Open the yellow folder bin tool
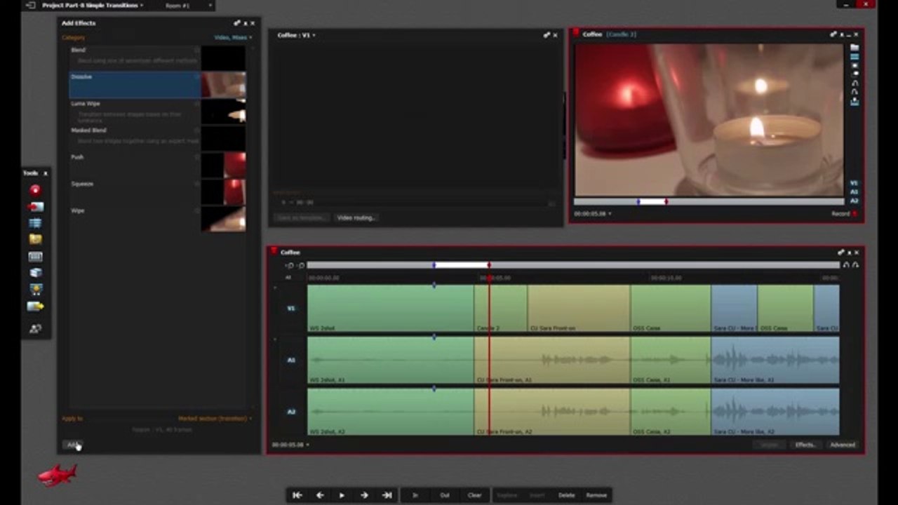The image size is (898, 505). [35, 239]
